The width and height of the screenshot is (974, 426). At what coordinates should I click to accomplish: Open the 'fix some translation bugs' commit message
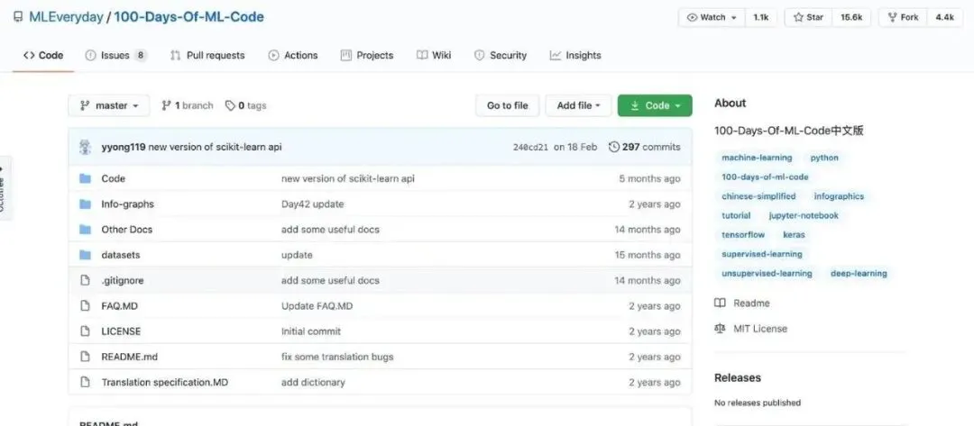[337, 357]
